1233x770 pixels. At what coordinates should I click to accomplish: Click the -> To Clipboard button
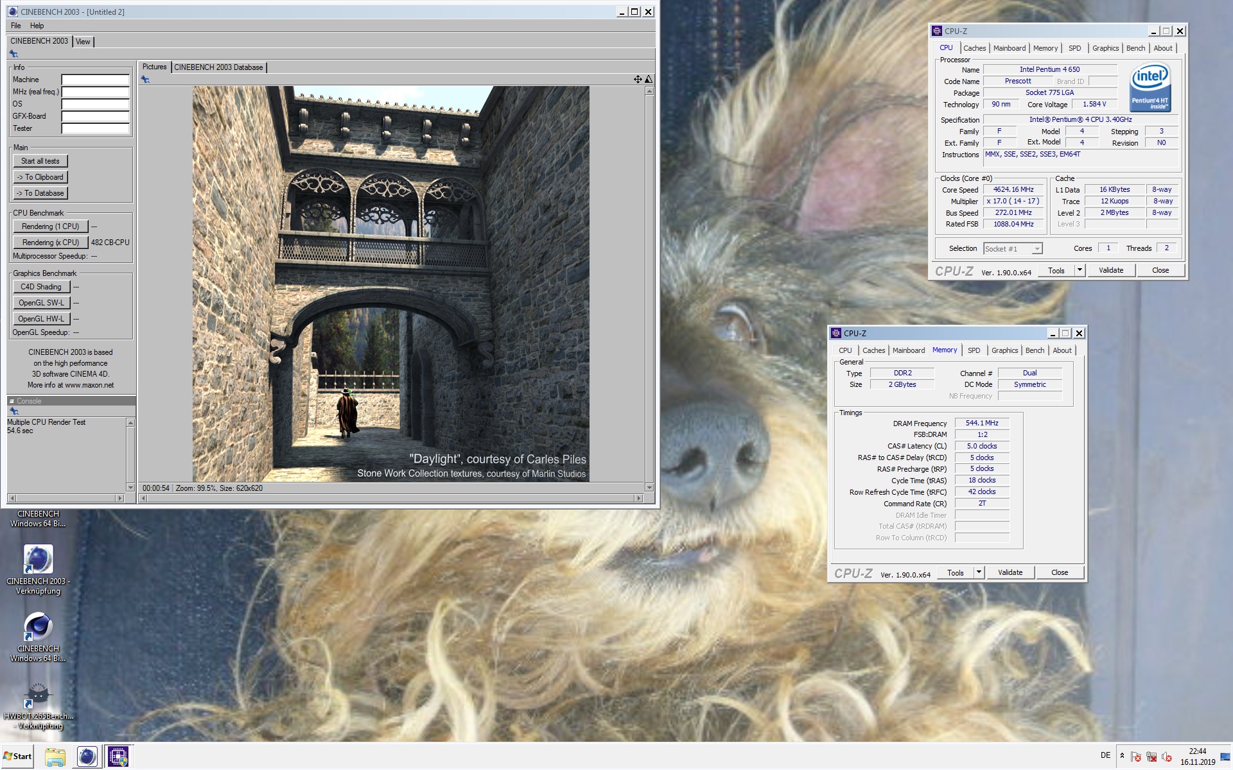tap(40, 177)
